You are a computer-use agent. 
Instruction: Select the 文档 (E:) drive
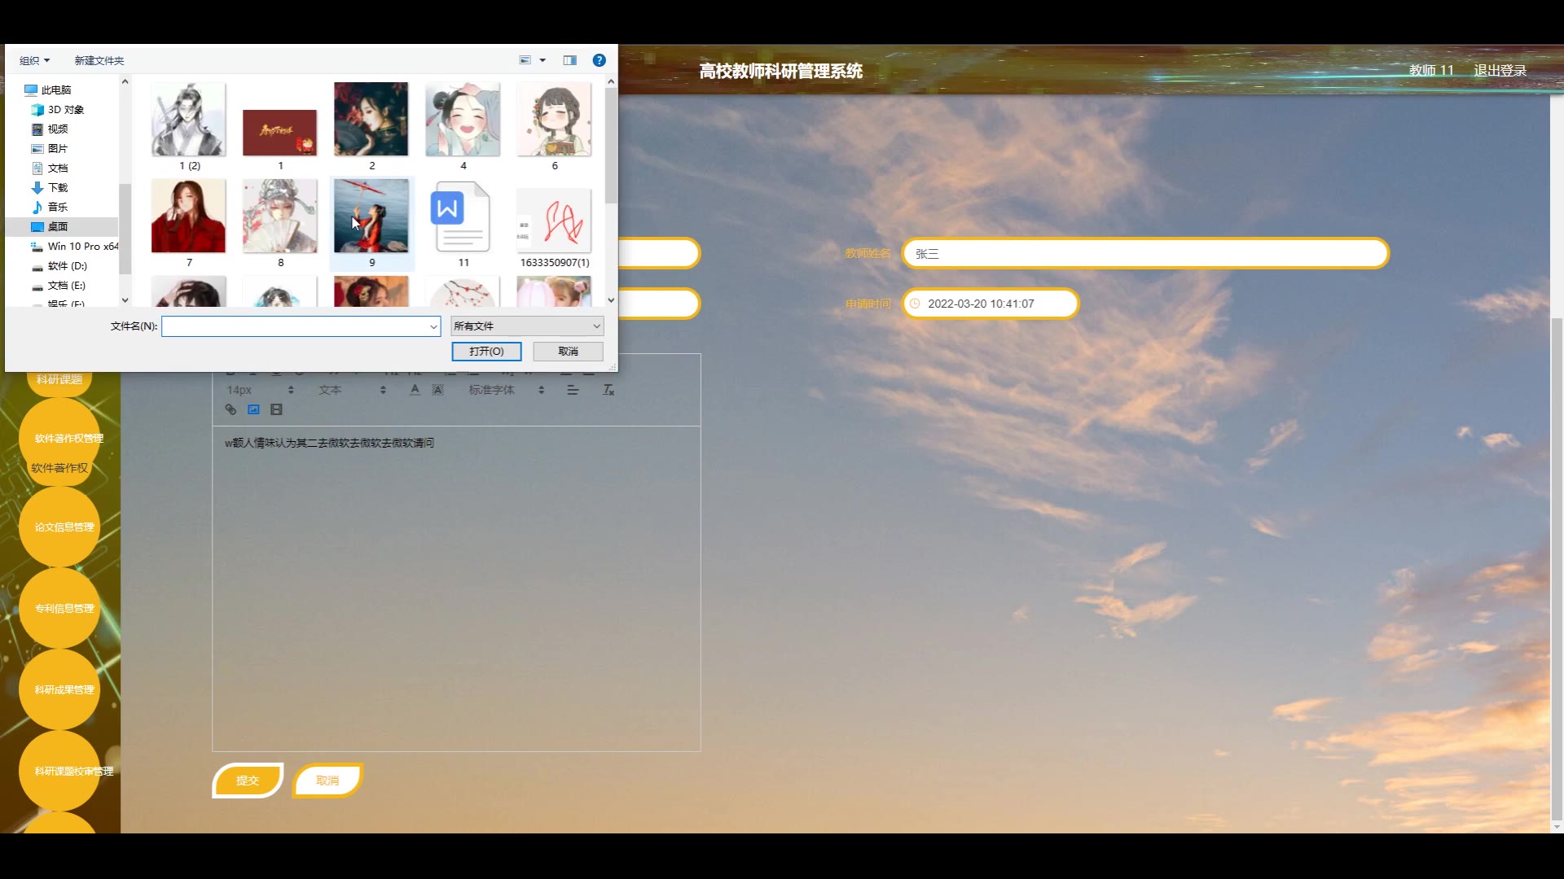click(59, 285)
